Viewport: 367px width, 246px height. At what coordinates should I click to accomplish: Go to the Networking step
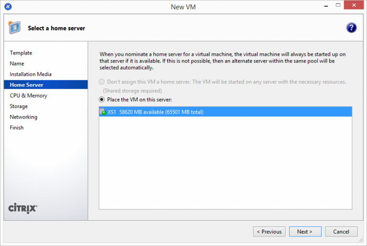click(x=23, y=117)
